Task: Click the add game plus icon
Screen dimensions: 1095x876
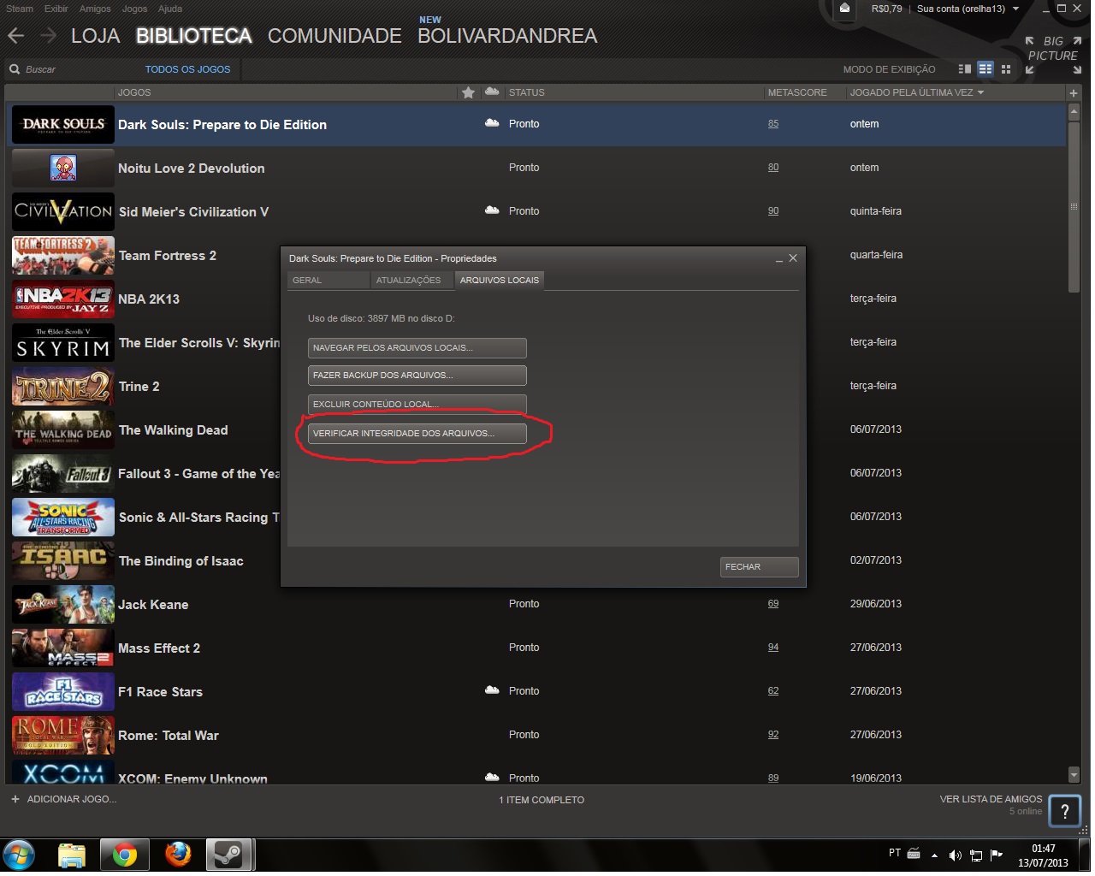Action: pos(15,799)
